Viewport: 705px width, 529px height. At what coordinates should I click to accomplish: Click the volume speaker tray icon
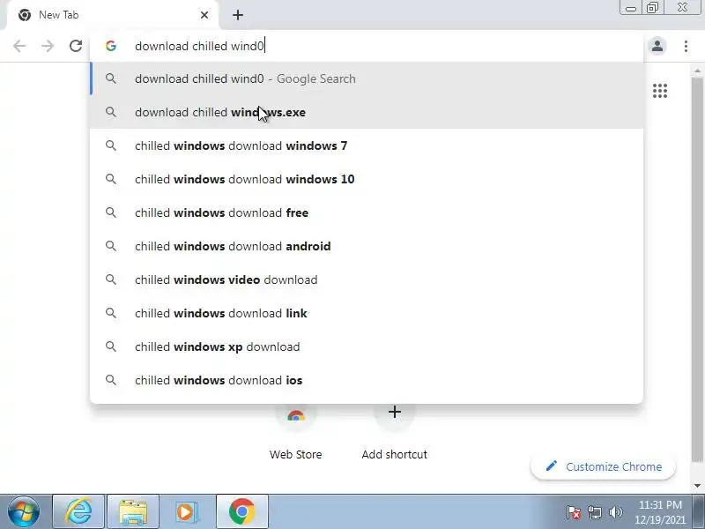[615, 512]
